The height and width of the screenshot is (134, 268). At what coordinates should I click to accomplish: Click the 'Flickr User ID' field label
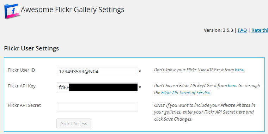point(22,70)
